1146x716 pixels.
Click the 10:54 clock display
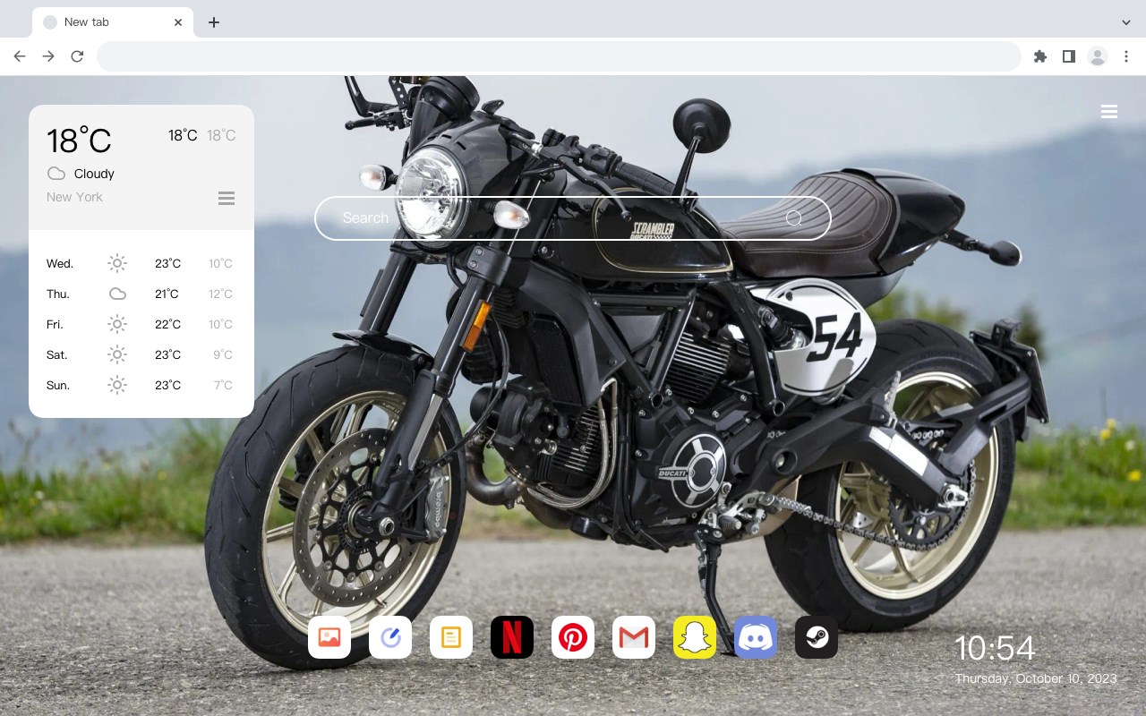tap(995, 648)
